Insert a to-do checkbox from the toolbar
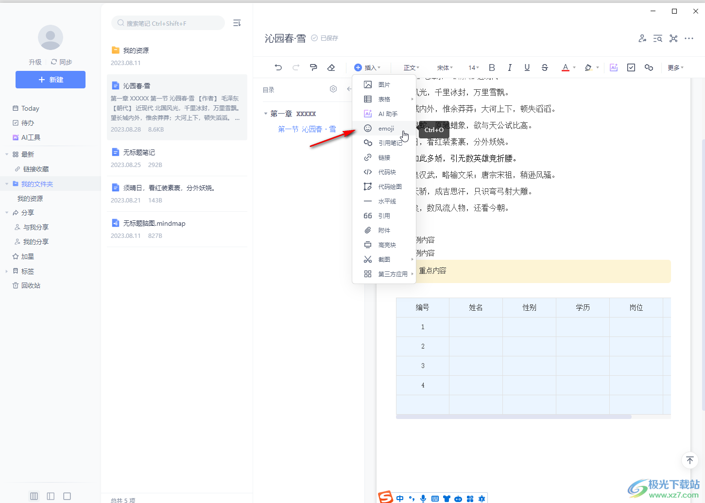 [x=631, y=67]
